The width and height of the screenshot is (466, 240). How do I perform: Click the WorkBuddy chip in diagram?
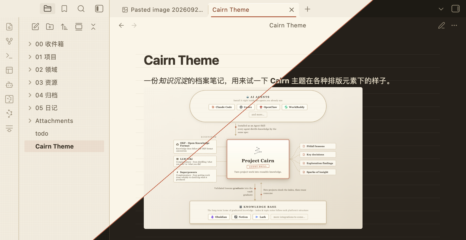pos(294,107)
